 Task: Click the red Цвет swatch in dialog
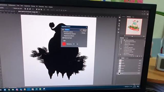coord(64,44)
